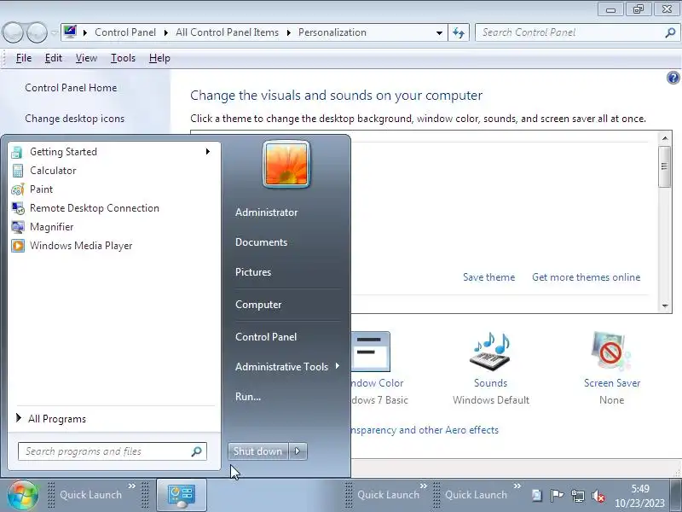Click breadcrumb arrow after Control Panel
Viewport: 682px width, 512px height.
tap(165, 32)
